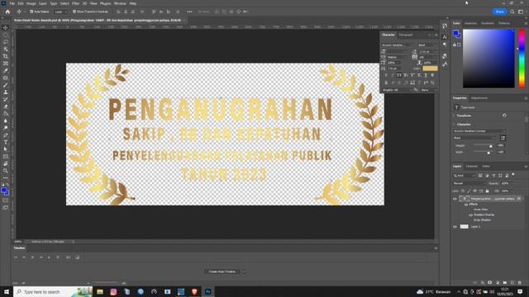The image size is (529, 297).
Task: Click the Character panel icon in the collapsed dock
Action: pos(445,36)
